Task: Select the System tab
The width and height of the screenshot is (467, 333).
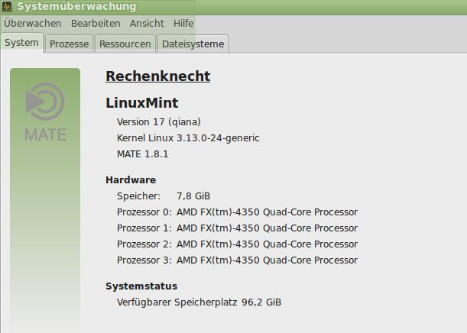Action: tap(21, 43)
